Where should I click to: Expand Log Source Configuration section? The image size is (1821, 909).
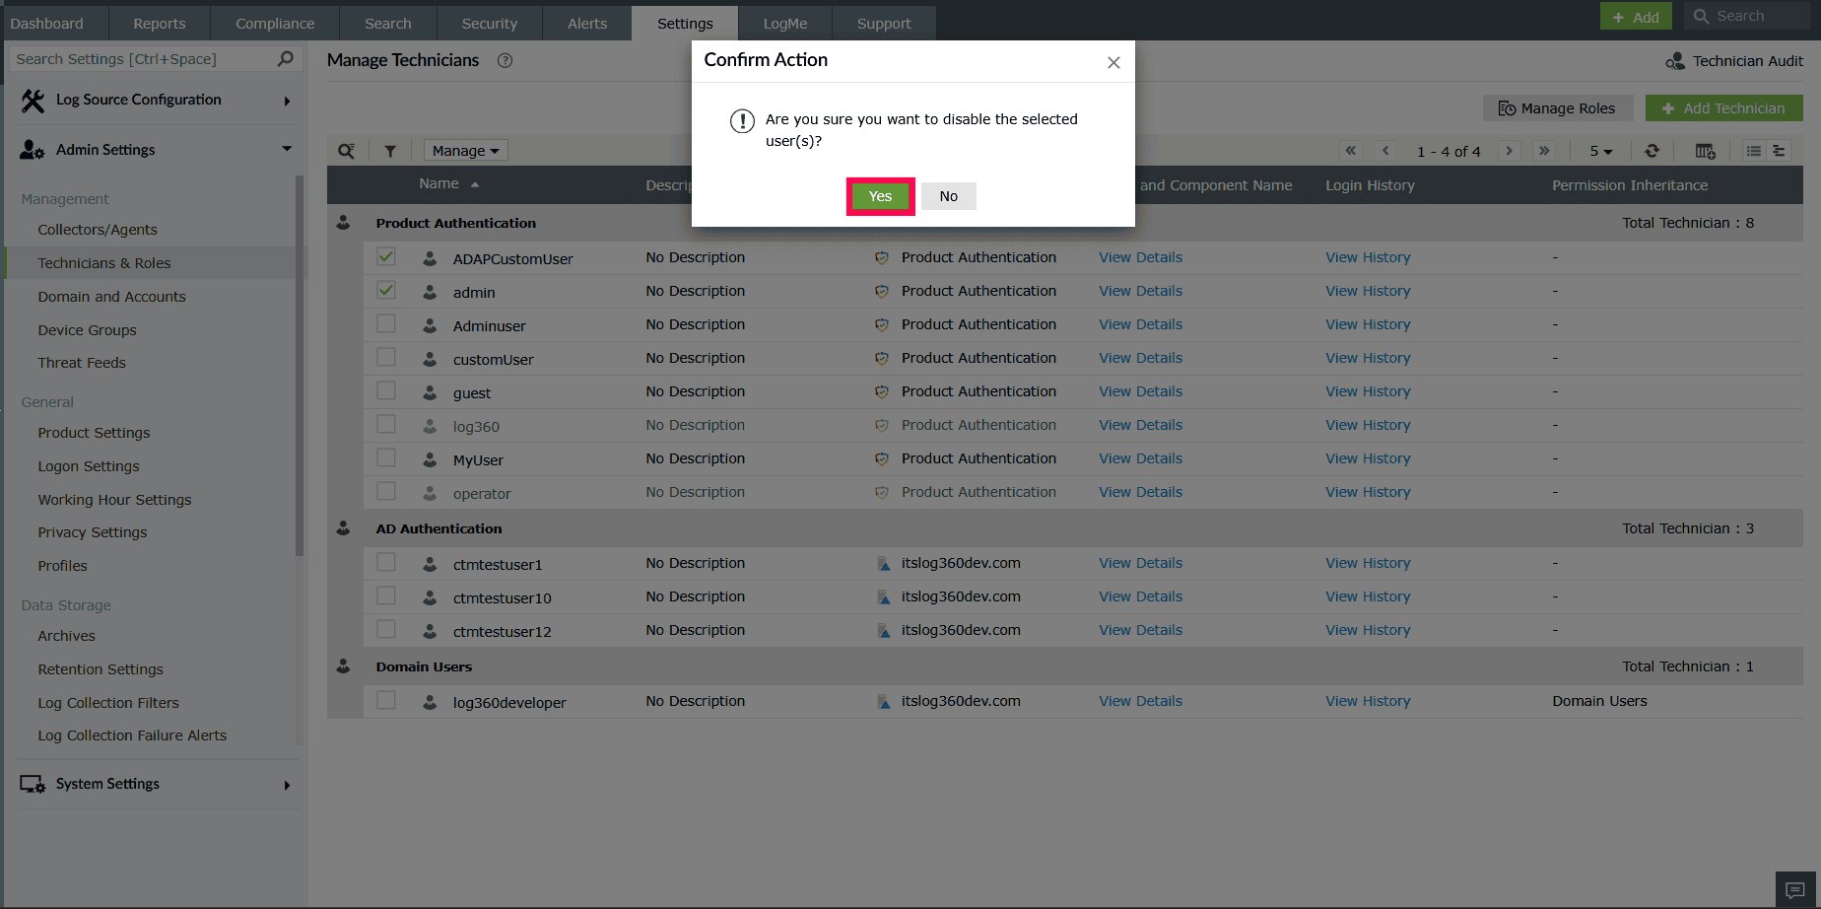coord(156,100)
